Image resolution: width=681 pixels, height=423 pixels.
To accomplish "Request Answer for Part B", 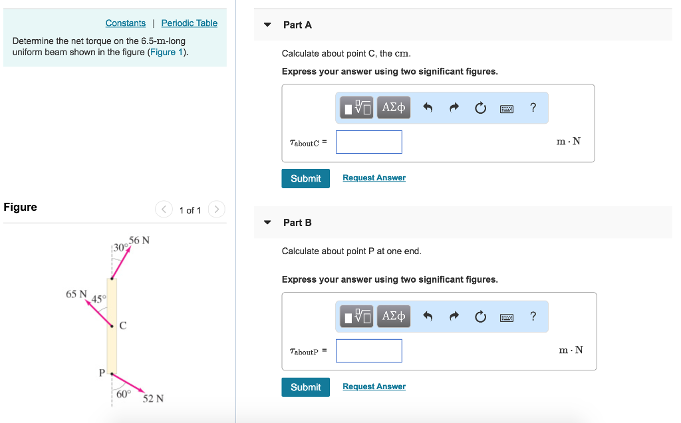I will point(374,386).
